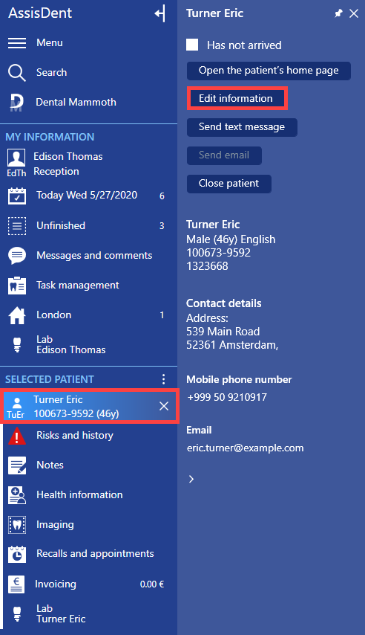Click the Lab Edison Thomas implant icon
365x635 pixels.
click(x=17, y=345)
